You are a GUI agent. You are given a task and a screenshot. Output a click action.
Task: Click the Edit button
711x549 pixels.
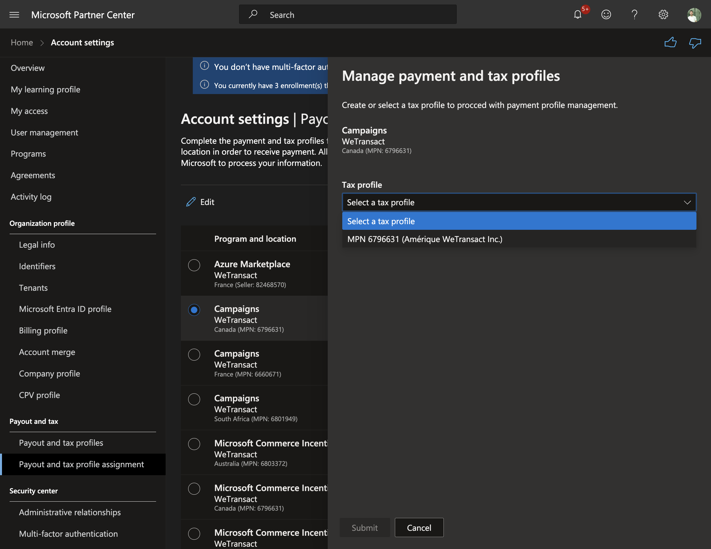pos(200,202)
